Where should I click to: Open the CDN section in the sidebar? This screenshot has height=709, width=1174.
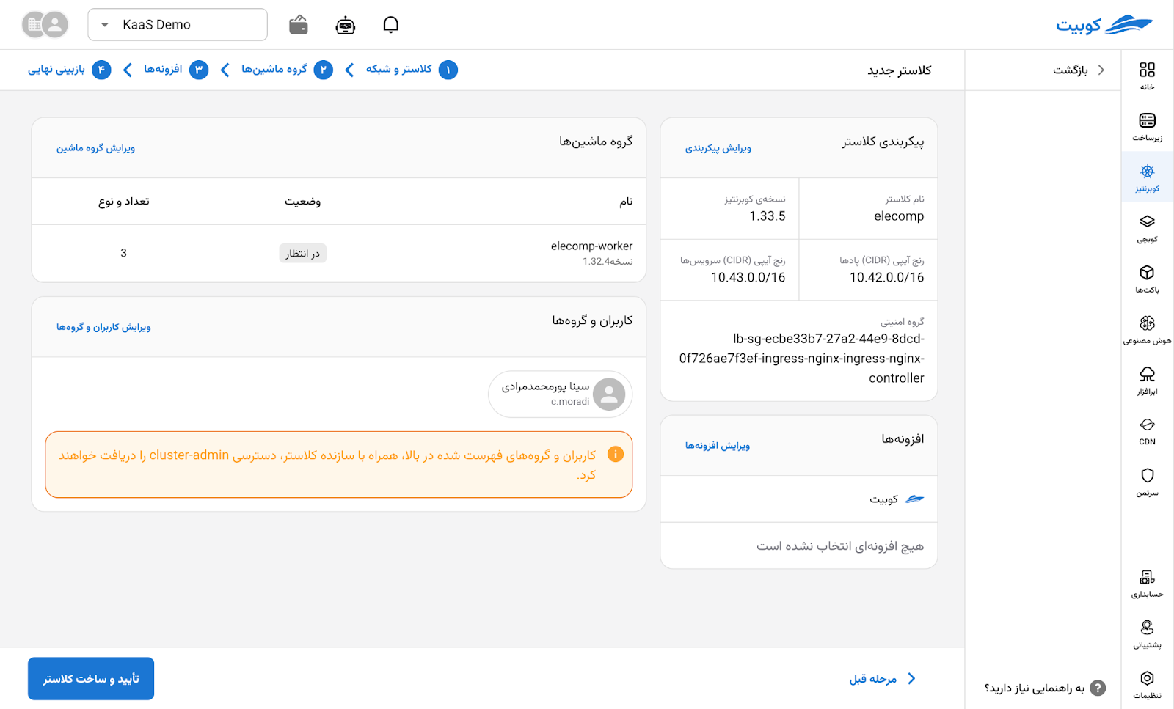point(1147,431)
